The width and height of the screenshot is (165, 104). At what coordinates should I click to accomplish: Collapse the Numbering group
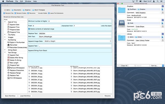click(5, 40)
